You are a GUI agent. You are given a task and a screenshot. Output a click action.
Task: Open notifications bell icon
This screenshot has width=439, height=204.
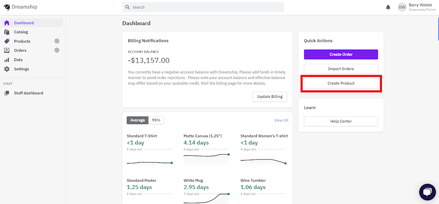pyautogui.click(x=388, y=7)
